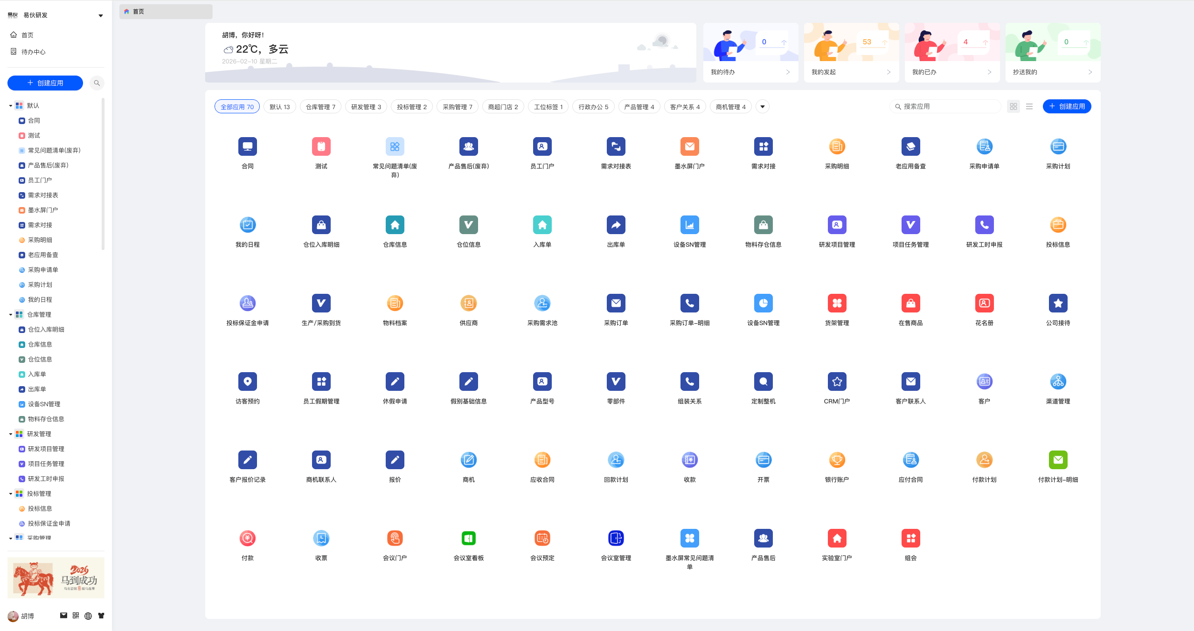The width and height of the screenshot is (1194, 631).
Task: Open the 易伙研发 workspace dropdown
Action: tap(100, 16)
